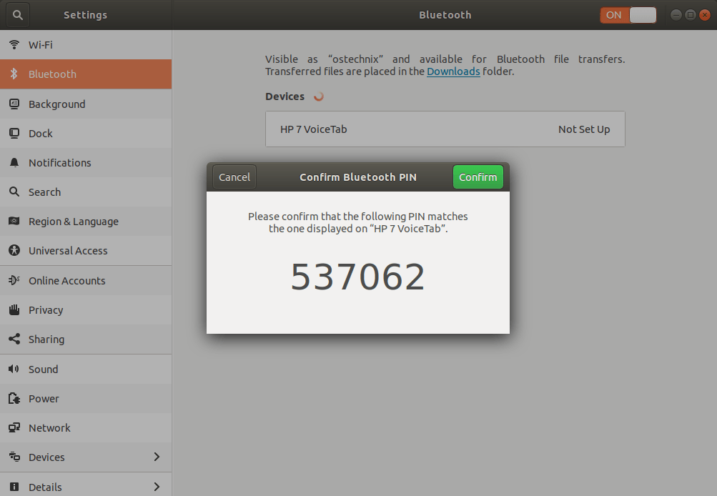
Task: Select the Sound speaker icon
Action: click(x=14, y=369)
